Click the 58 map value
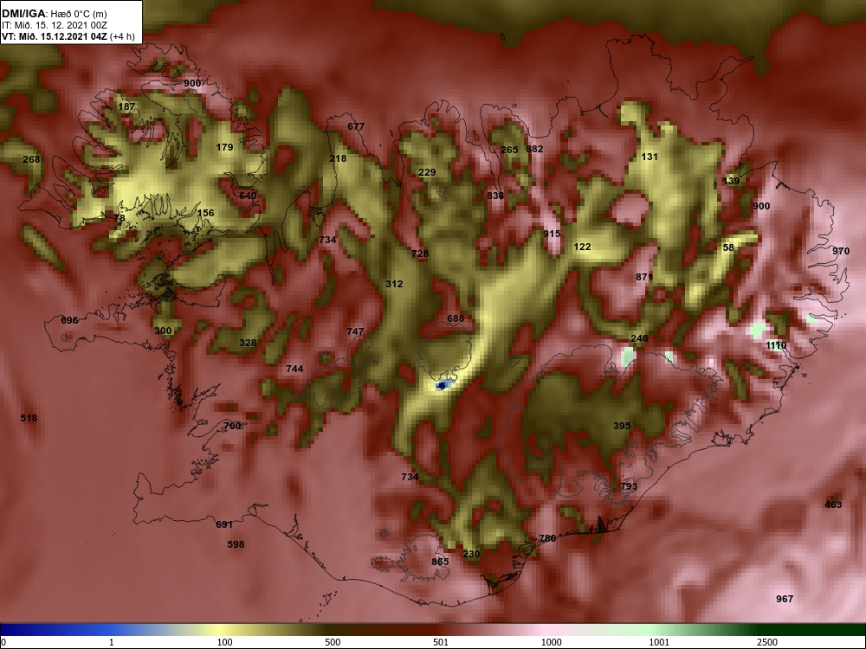866x649 pixels. [x=728, y=247]
